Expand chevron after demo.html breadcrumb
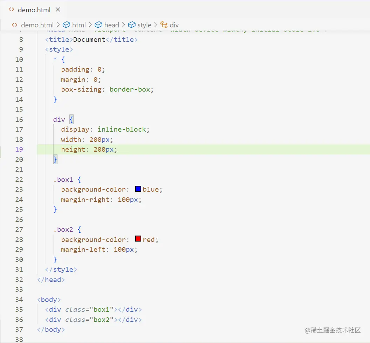 coord(58,25)
